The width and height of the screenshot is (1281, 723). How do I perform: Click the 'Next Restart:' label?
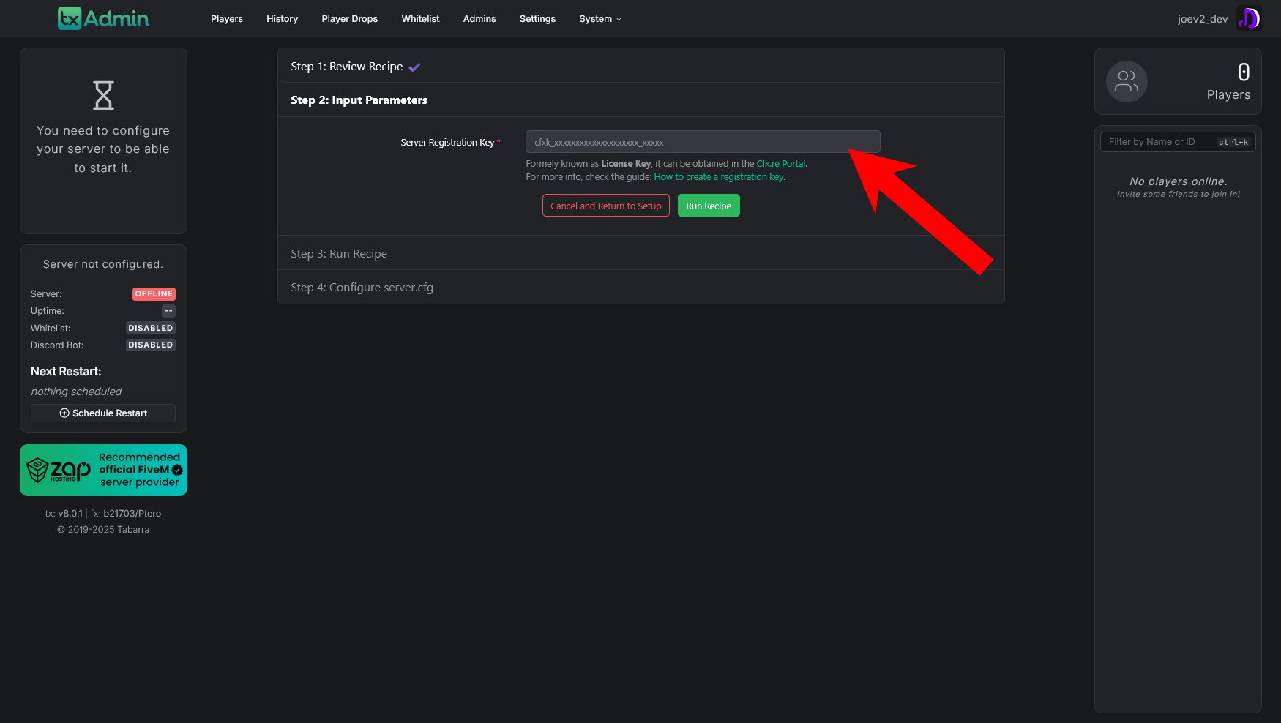tap(66, 372)
